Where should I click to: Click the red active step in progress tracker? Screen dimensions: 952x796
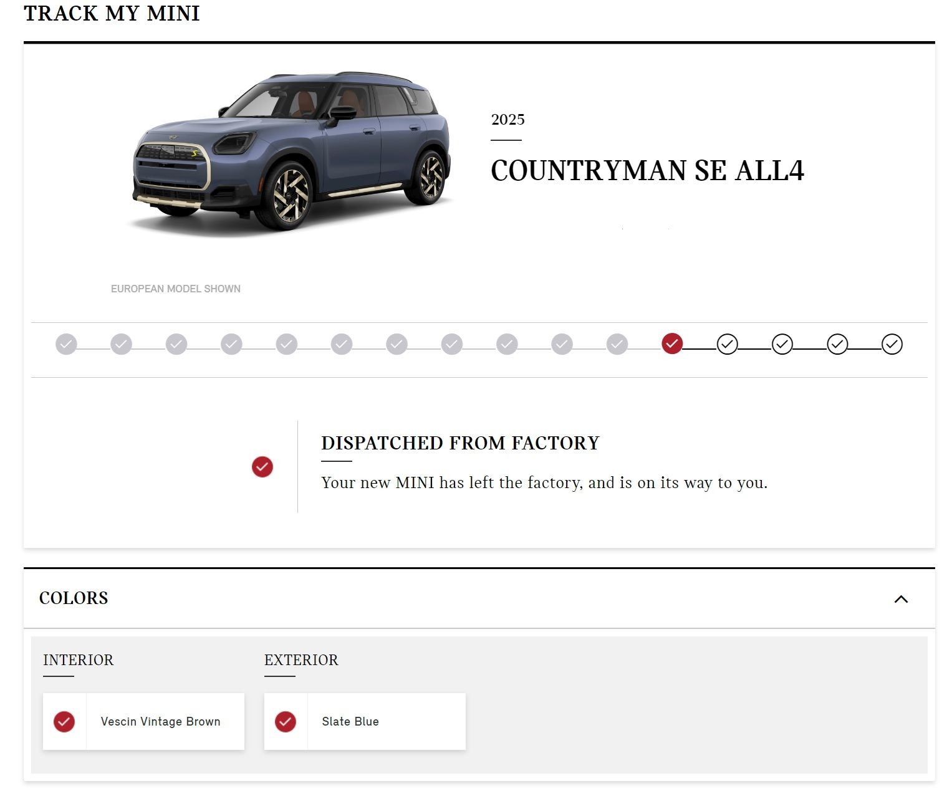pyautogui.click(x=671, y=343)
